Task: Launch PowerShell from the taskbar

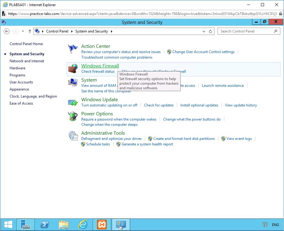Action: click(45, 225)
